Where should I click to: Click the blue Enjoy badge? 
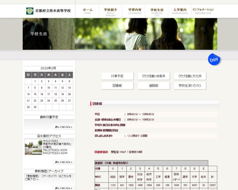coord(214,60)
